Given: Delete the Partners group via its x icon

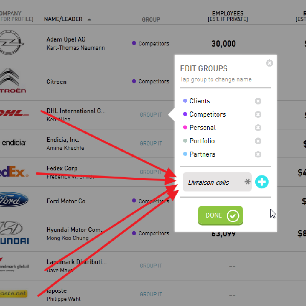Looking at the screenshot, I should [258, 154].
